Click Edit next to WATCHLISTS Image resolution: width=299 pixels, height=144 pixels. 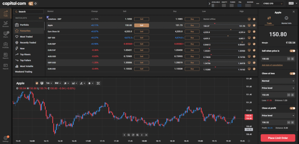40,18
